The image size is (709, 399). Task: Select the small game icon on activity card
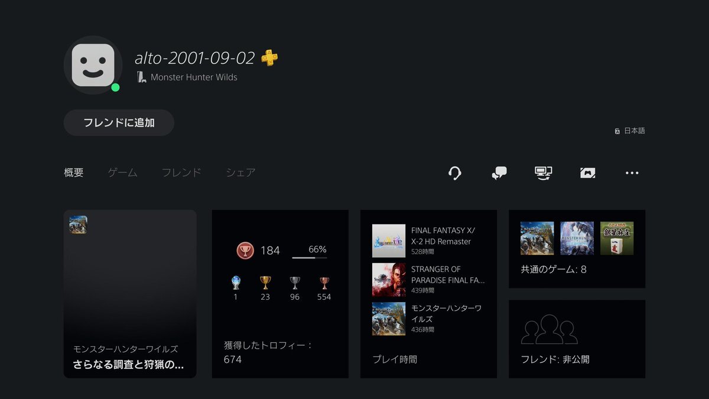coord(78,225)
